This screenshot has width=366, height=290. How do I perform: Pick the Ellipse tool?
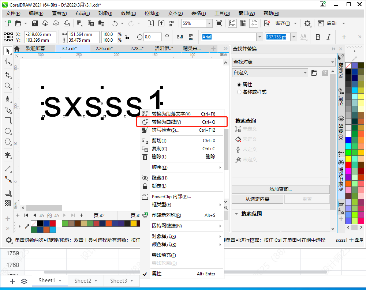coord(8,131)
